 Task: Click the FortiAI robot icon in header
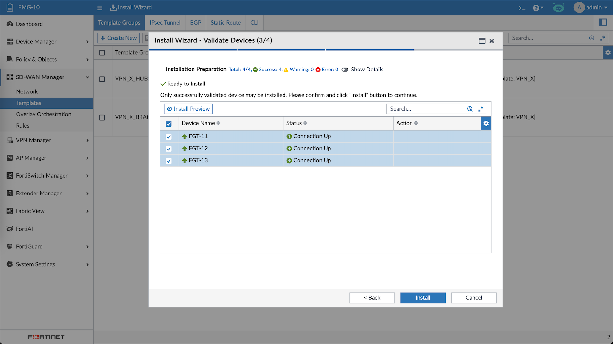(x=558, y=8)
